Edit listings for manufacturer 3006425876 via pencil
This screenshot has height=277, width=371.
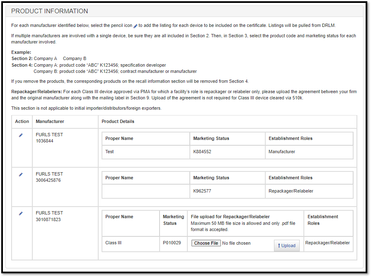(x=21, y=175)
